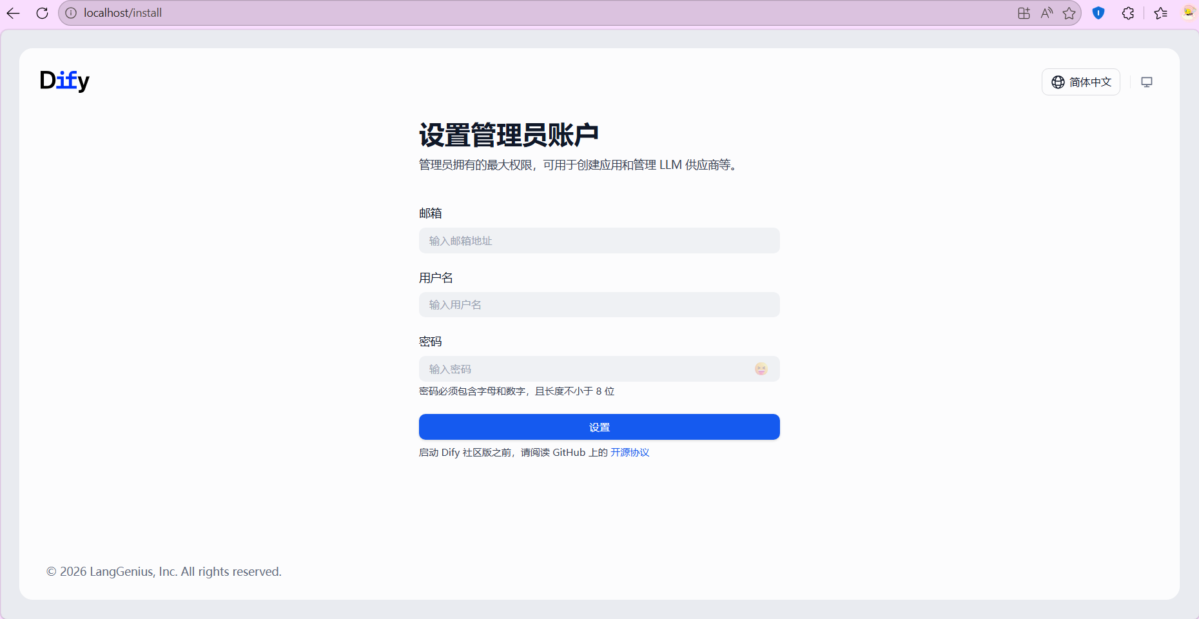Open the blue shield password extension

[1099, 13]
